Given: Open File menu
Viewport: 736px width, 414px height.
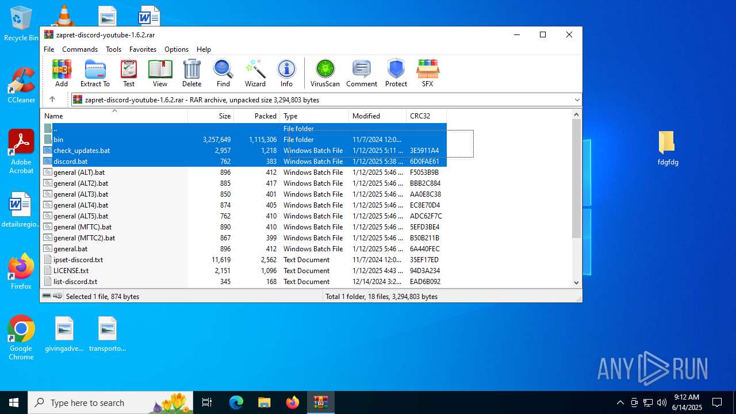Looking at the screenshot, I should (49, 49).
